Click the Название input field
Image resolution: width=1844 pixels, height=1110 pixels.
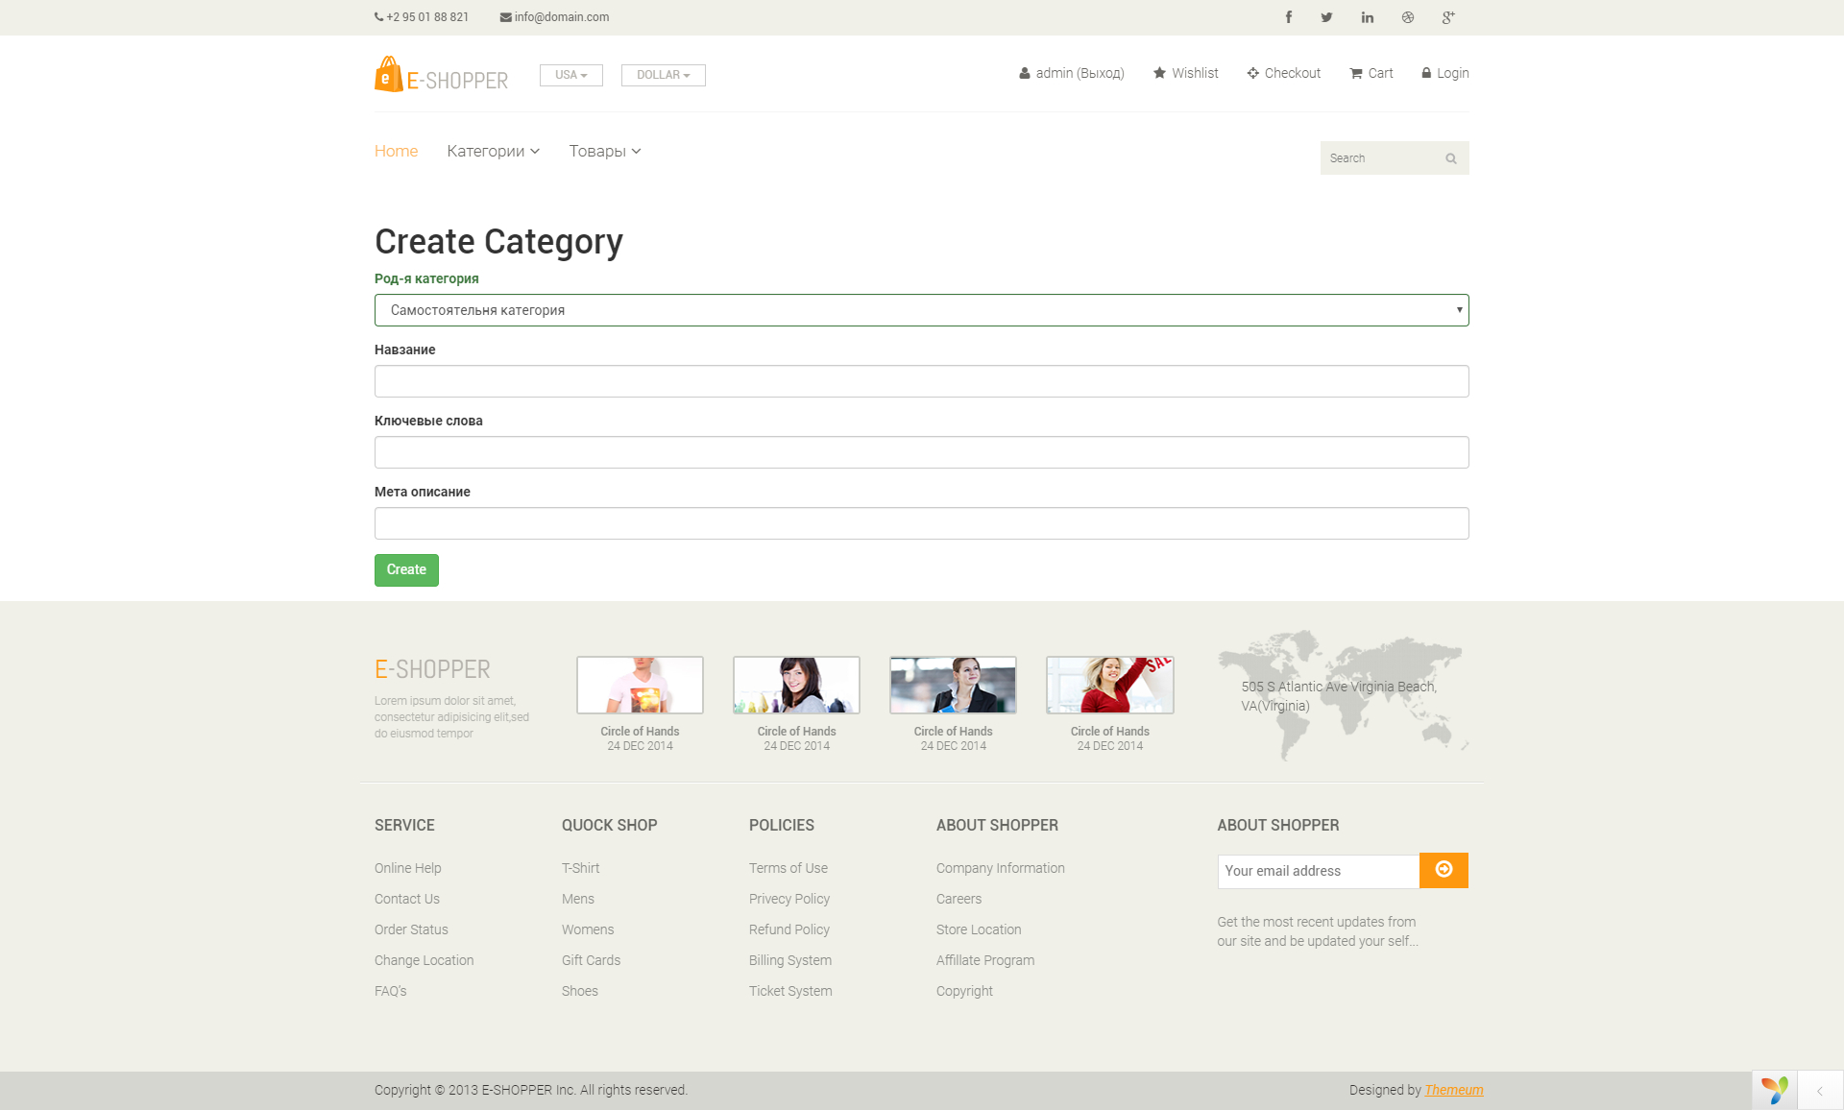coord(921,381)
